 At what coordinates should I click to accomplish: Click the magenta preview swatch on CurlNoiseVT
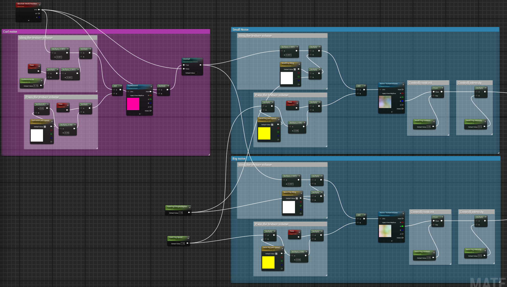(133, 104)
